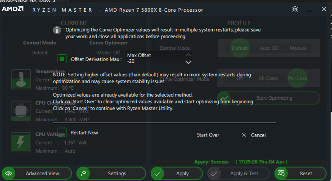Choose Per Core optimizer mode
This screenshot has width=332, height=181.
297,78
